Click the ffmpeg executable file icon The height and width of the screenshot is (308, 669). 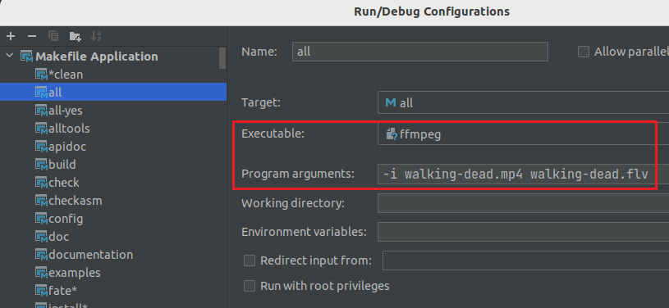pyautogui.click(x=392, y=134)
